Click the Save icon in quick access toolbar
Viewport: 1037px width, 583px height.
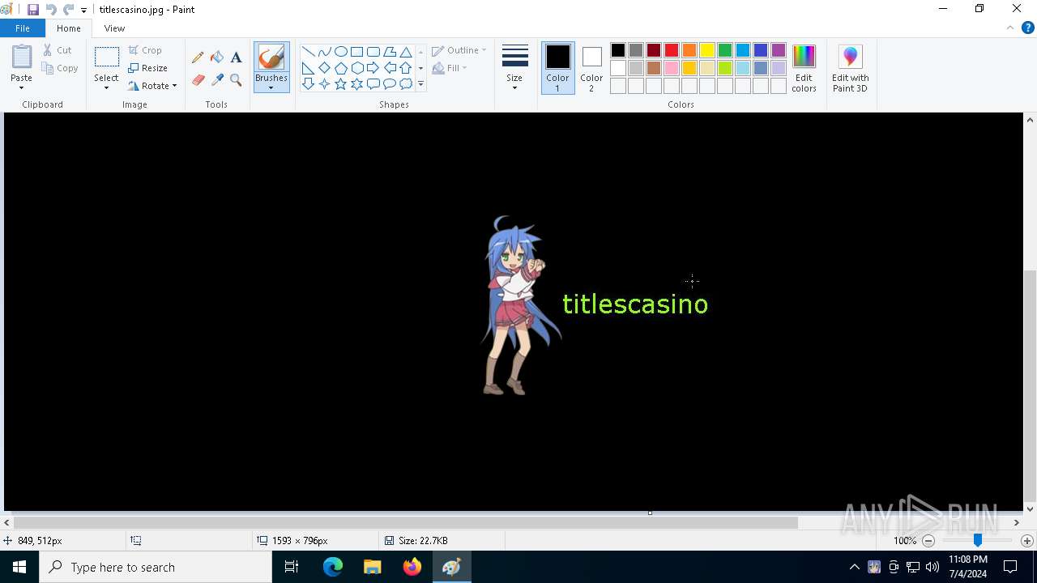(33, 10)
